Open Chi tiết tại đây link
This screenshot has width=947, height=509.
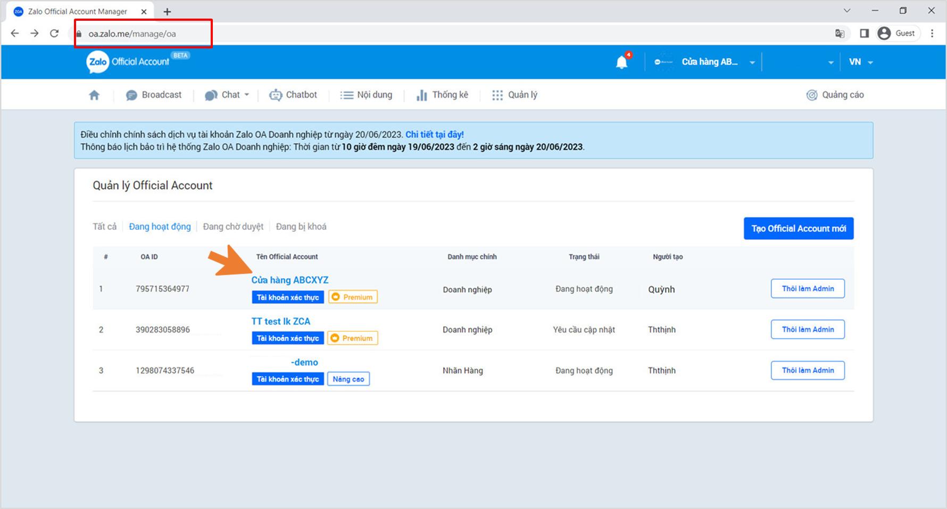[435, 135]
